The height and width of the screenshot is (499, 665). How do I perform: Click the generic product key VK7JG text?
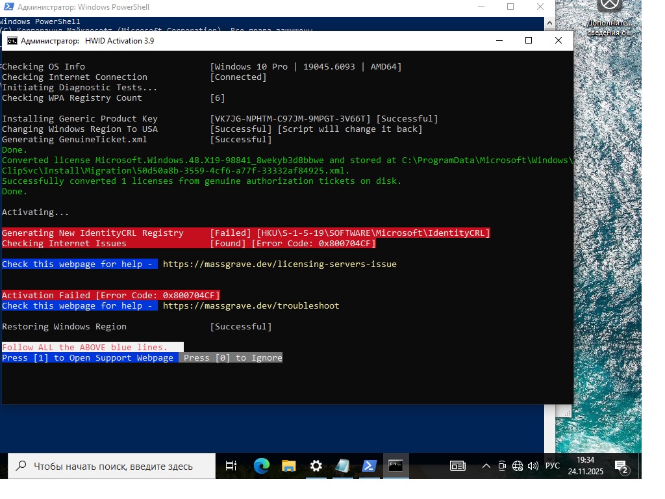[x=290, y=119]
